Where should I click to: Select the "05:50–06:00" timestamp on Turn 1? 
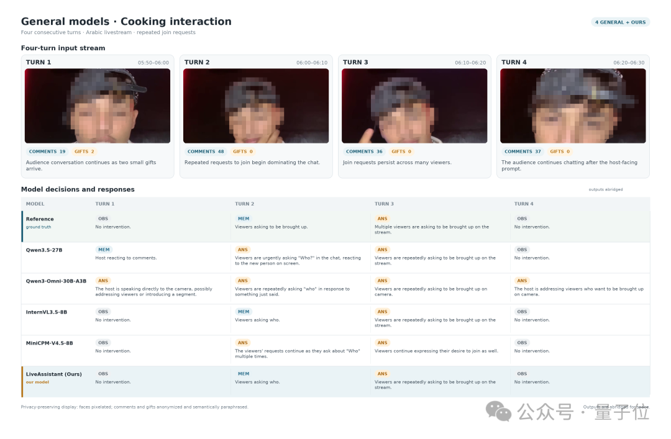tap(153, 63)
